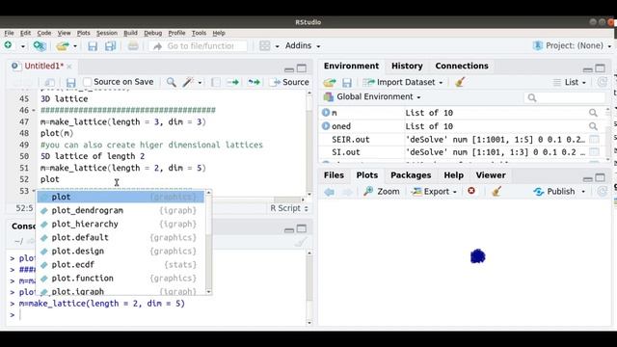Open the File menu
This screenshot has width=617, height=347.
[9, 33]
